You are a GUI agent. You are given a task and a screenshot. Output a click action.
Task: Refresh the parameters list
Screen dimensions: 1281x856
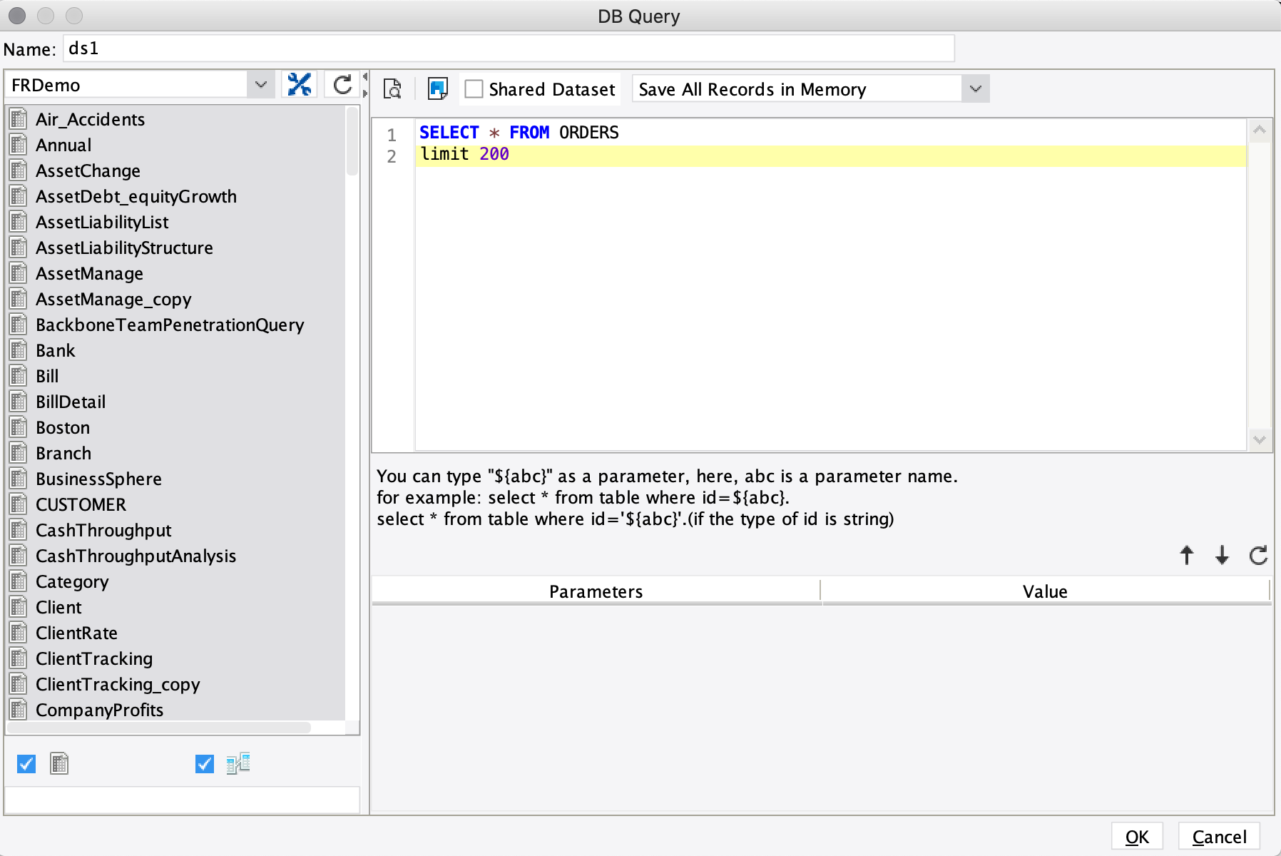1258,555
